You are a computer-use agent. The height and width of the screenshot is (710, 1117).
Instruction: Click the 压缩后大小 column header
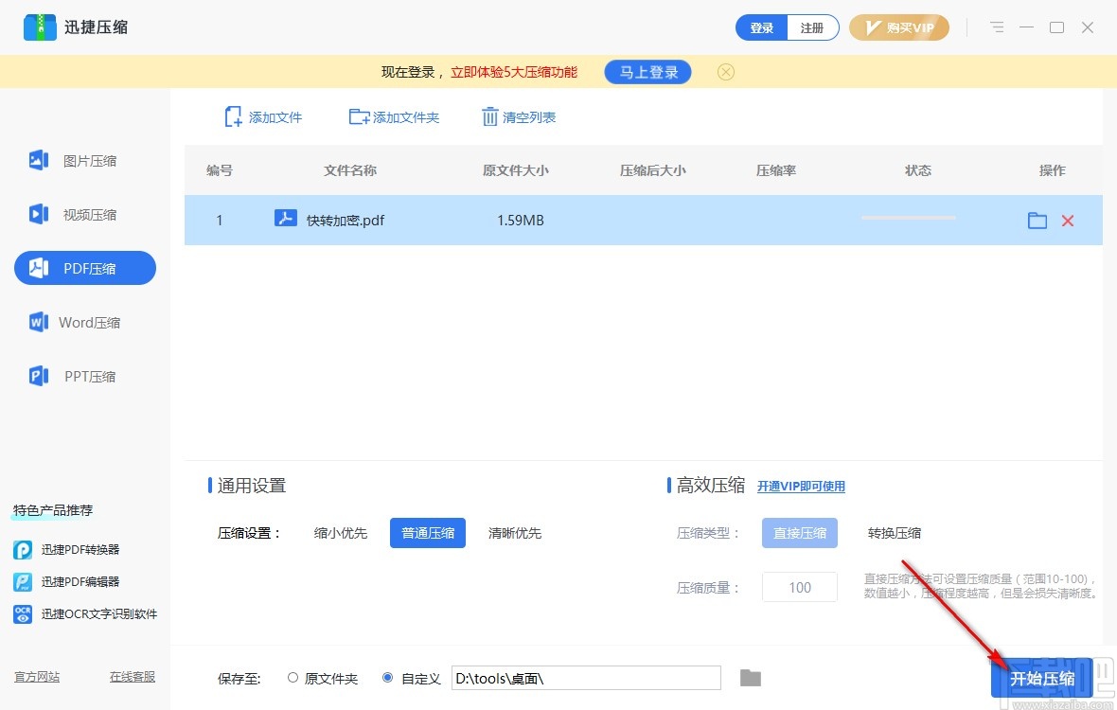pos(652,170)
